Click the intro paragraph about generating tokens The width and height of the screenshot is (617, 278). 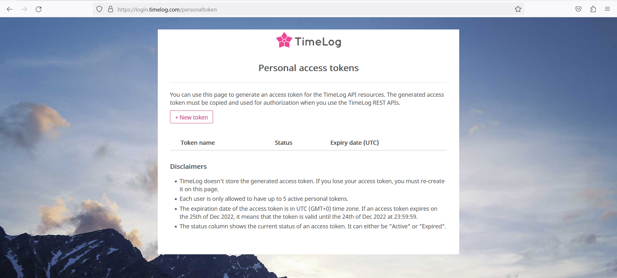click(307, 99)
